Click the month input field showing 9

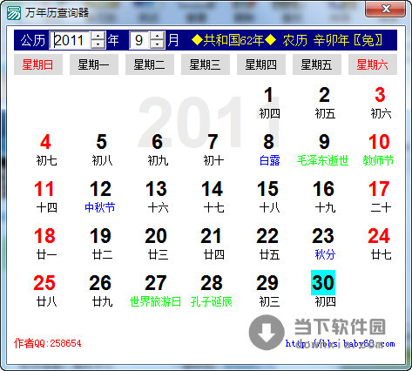(x=139, y=40)
